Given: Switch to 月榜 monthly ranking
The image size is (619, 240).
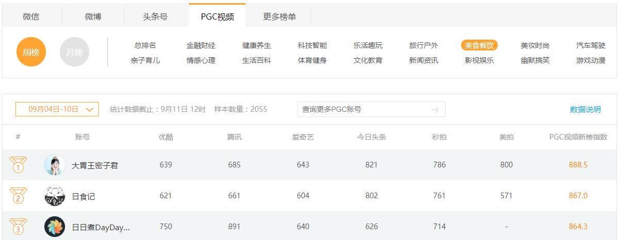Looking at the screenshot, I should 74,52.
